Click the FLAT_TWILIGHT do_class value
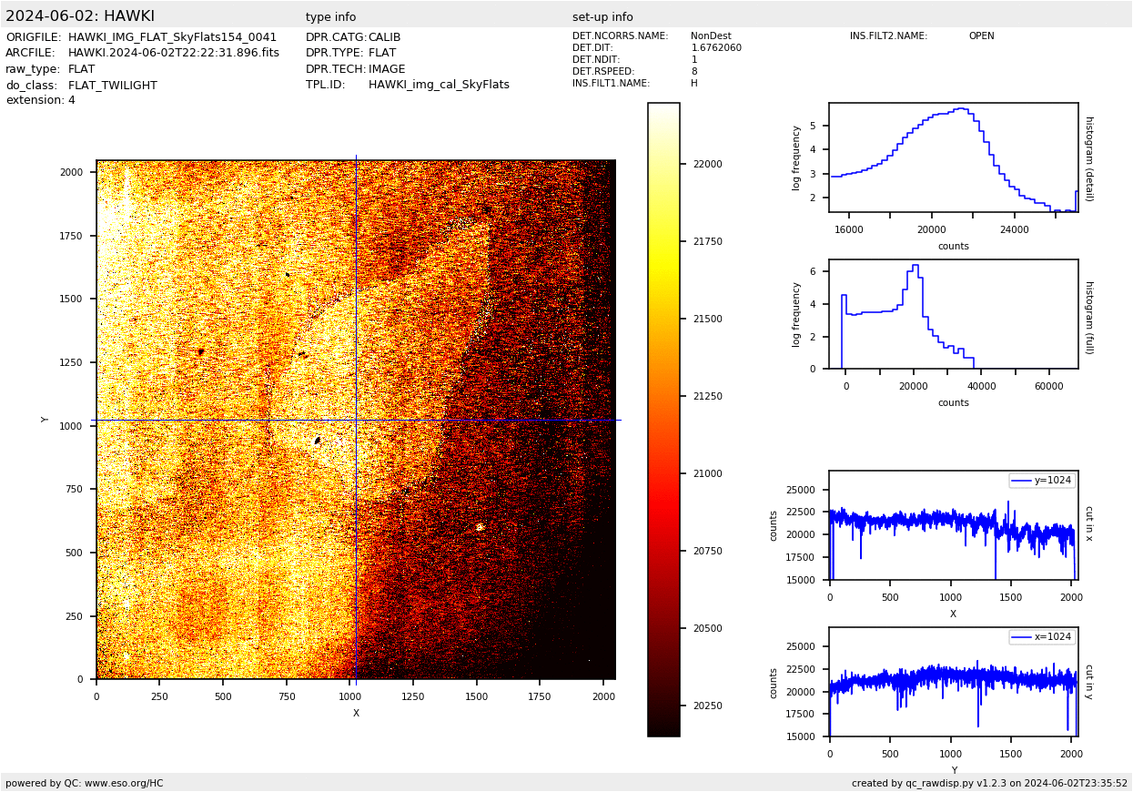The width and height of the screenshot is (1133, 792). [x=112, y=86]
